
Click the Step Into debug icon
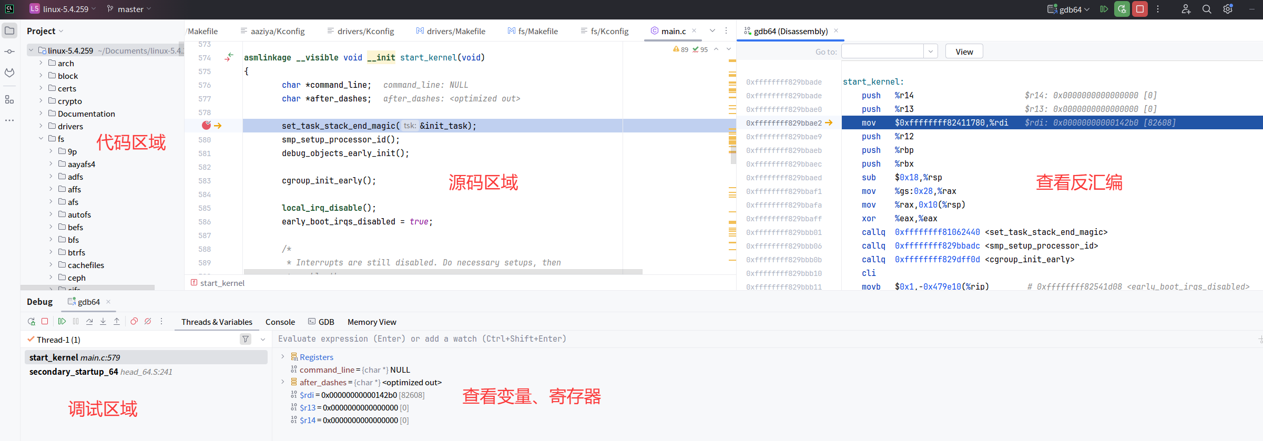[x=103, y=321]
